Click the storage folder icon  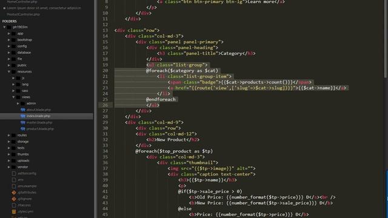(13, 142)
